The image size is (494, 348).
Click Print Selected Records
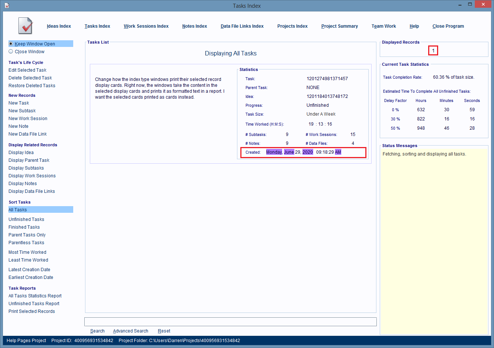pyautogui.click(x=32, y=311)
